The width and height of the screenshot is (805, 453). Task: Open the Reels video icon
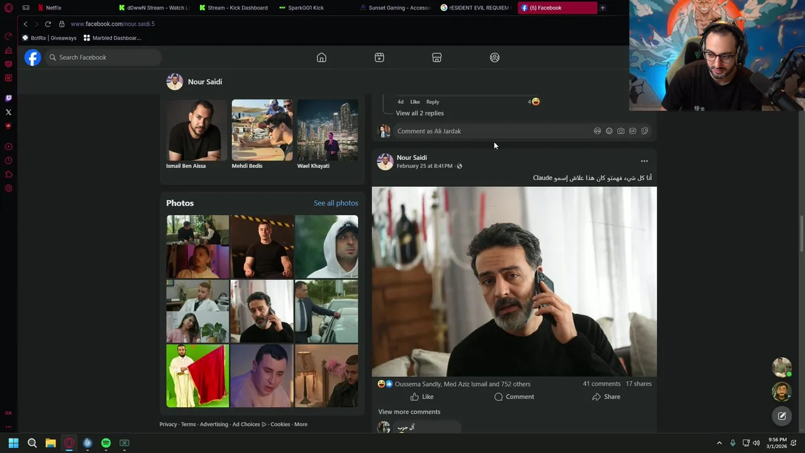click(x=379, y=57)
